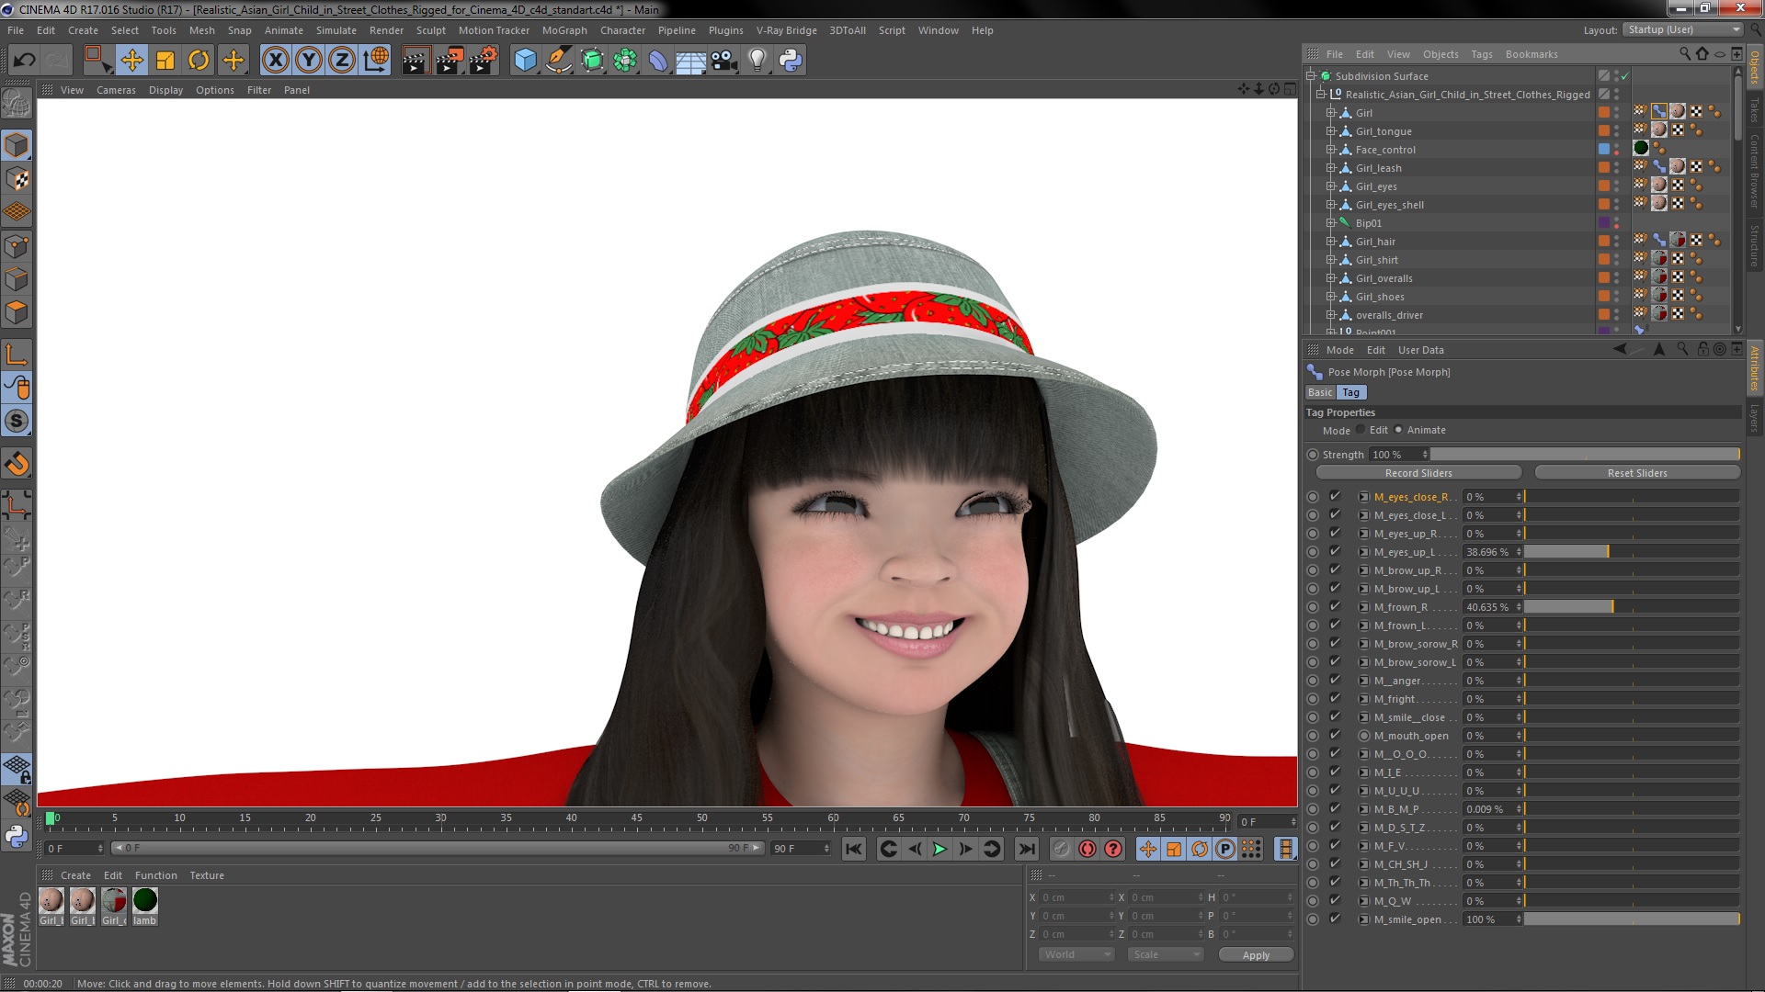Collapse Subdivision Surface tree node

pos(1311,76)
